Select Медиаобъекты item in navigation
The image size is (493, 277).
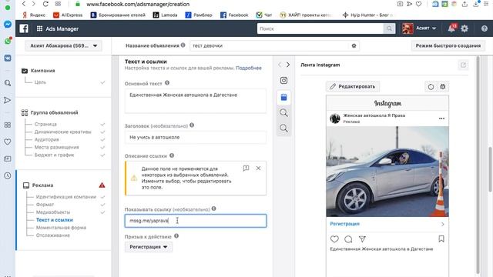(53, 212)
